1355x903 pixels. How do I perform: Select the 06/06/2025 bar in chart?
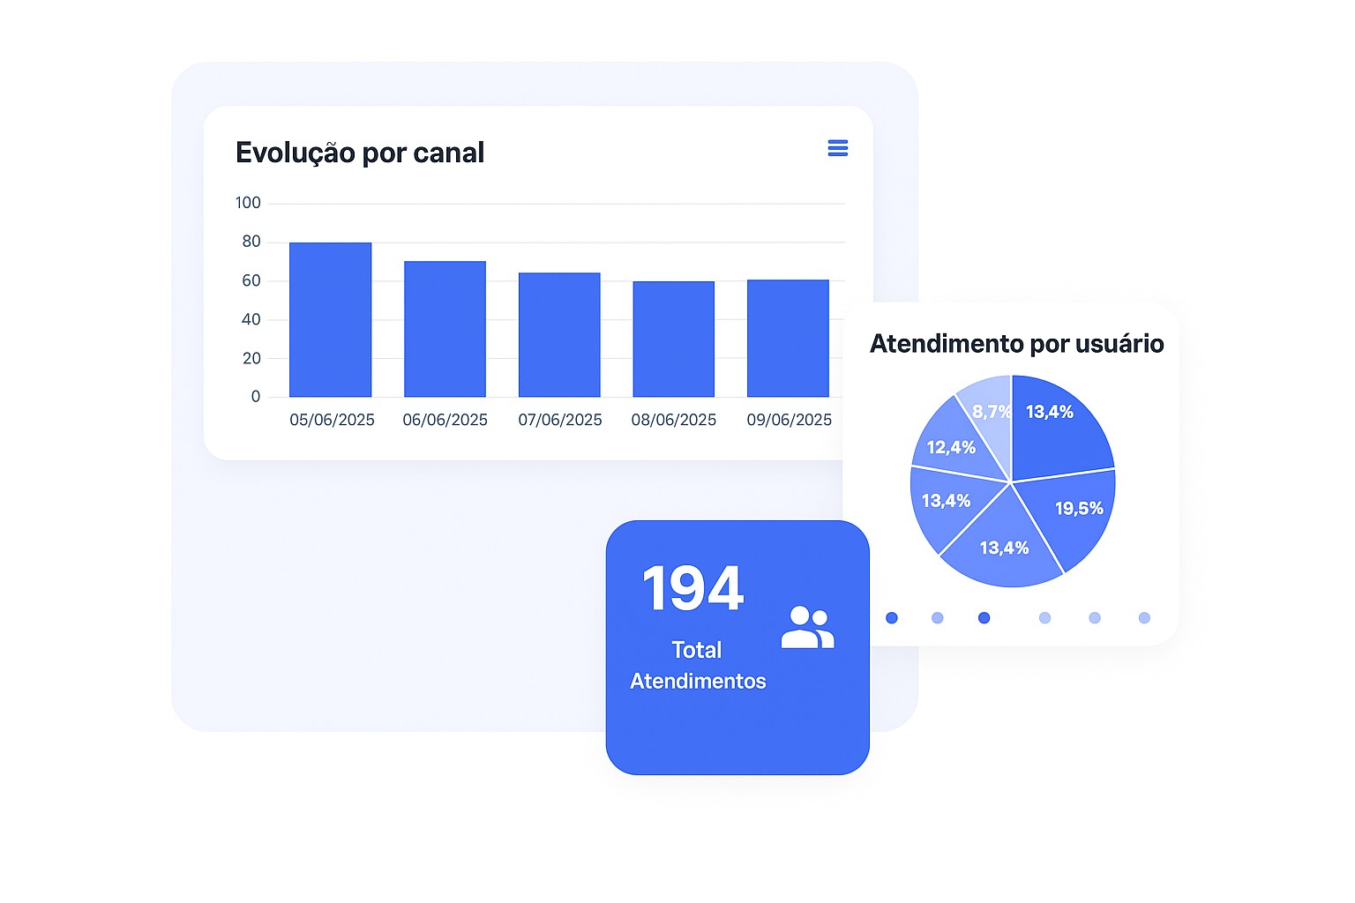click(445, 329)
